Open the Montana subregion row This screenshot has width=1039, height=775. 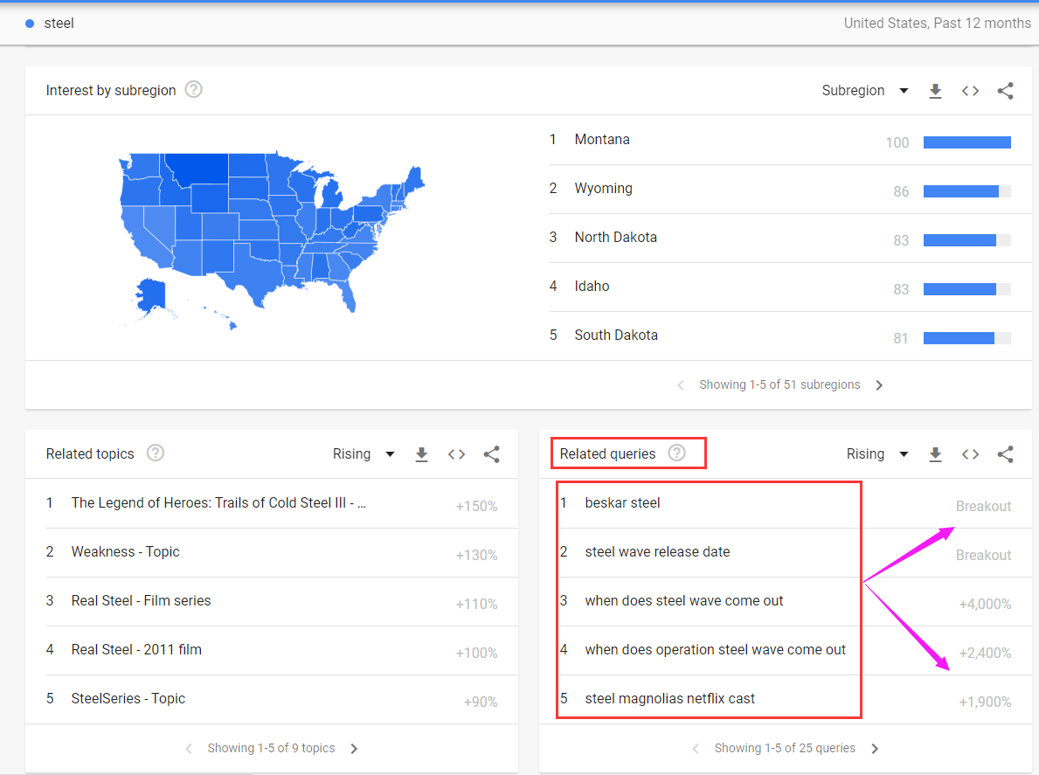click(602, 140)
